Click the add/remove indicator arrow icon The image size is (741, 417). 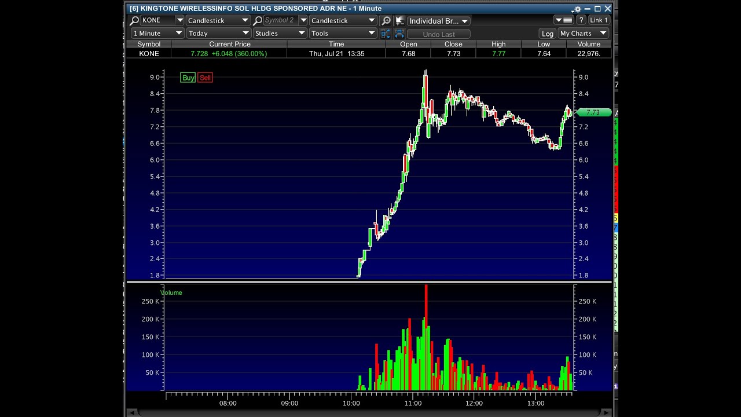[399, 20]
